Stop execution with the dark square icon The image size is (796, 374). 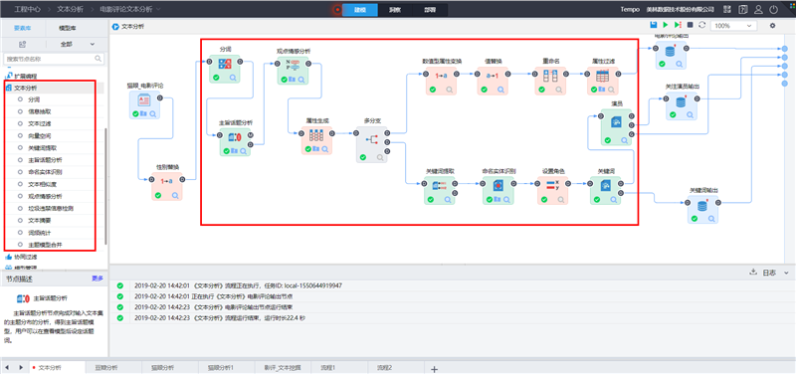click(x=690, y=25)
